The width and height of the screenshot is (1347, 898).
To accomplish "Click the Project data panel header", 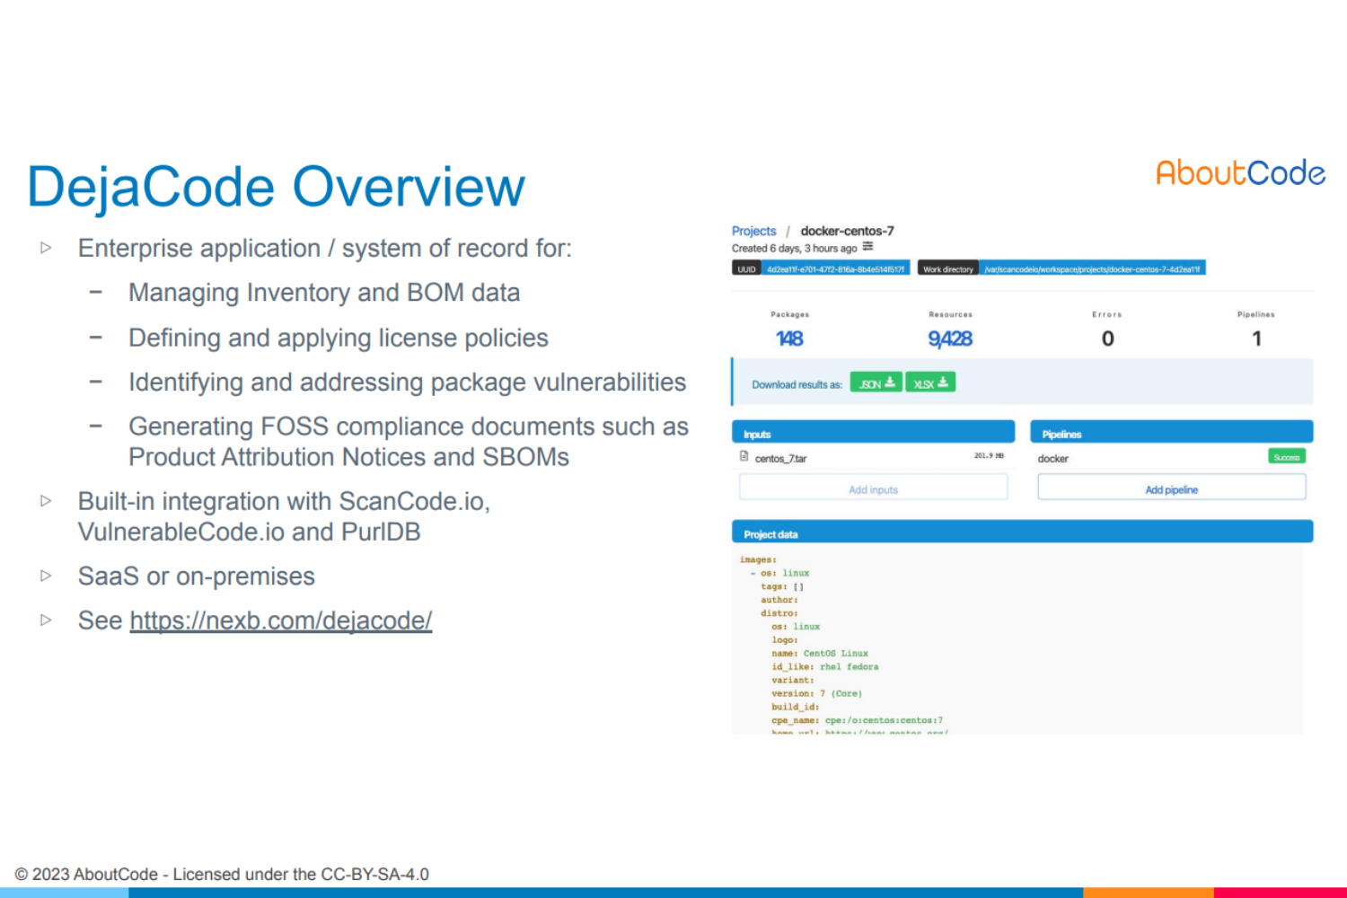I will (x=1022, y=532).
